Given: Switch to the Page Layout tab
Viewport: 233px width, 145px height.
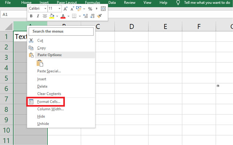Looking at the screenshot, I should point(67,3).
